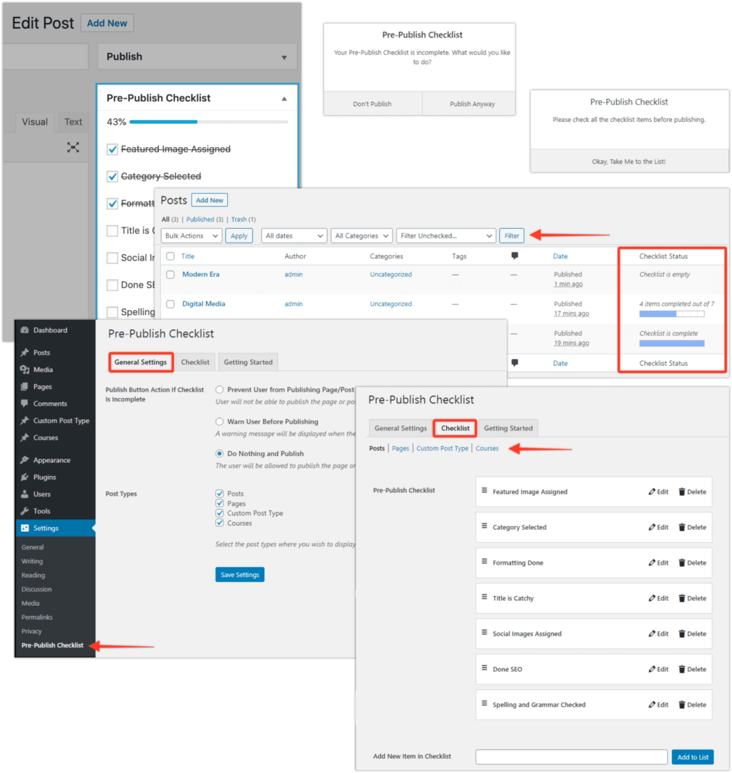Click the Plugins plug icon
732x773 pixels.
[x=24, y=477]
